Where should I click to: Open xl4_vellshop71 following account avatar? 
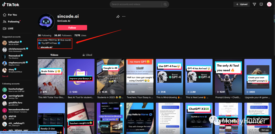(5, 124)
